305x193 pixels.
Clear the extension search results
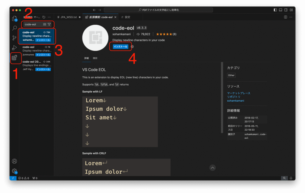45,24
